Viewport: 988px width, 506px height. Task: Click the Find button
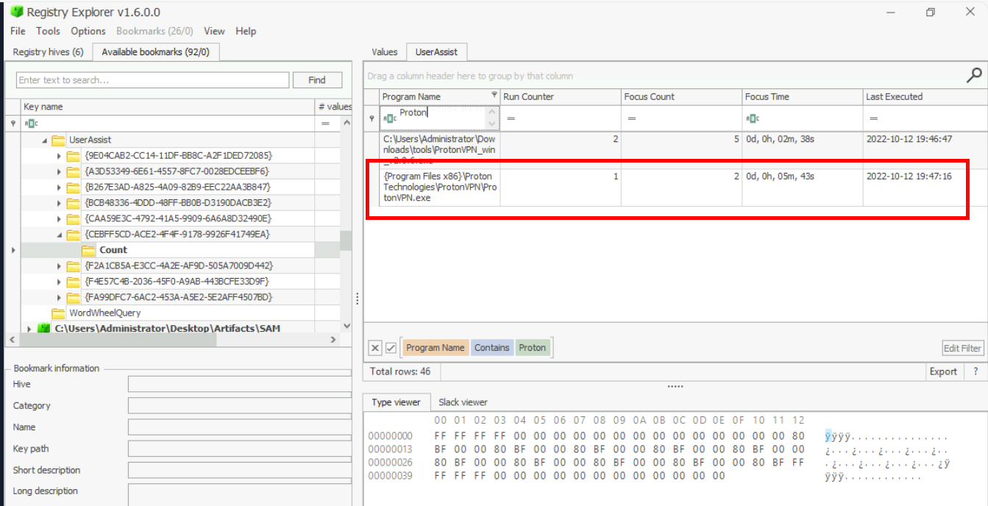coord(317,80)
